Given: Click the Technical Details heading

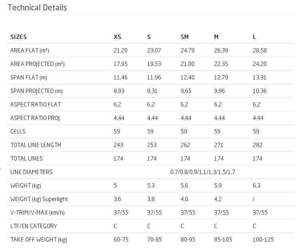Looking at the screenshot, I should (x=37, y=8).
